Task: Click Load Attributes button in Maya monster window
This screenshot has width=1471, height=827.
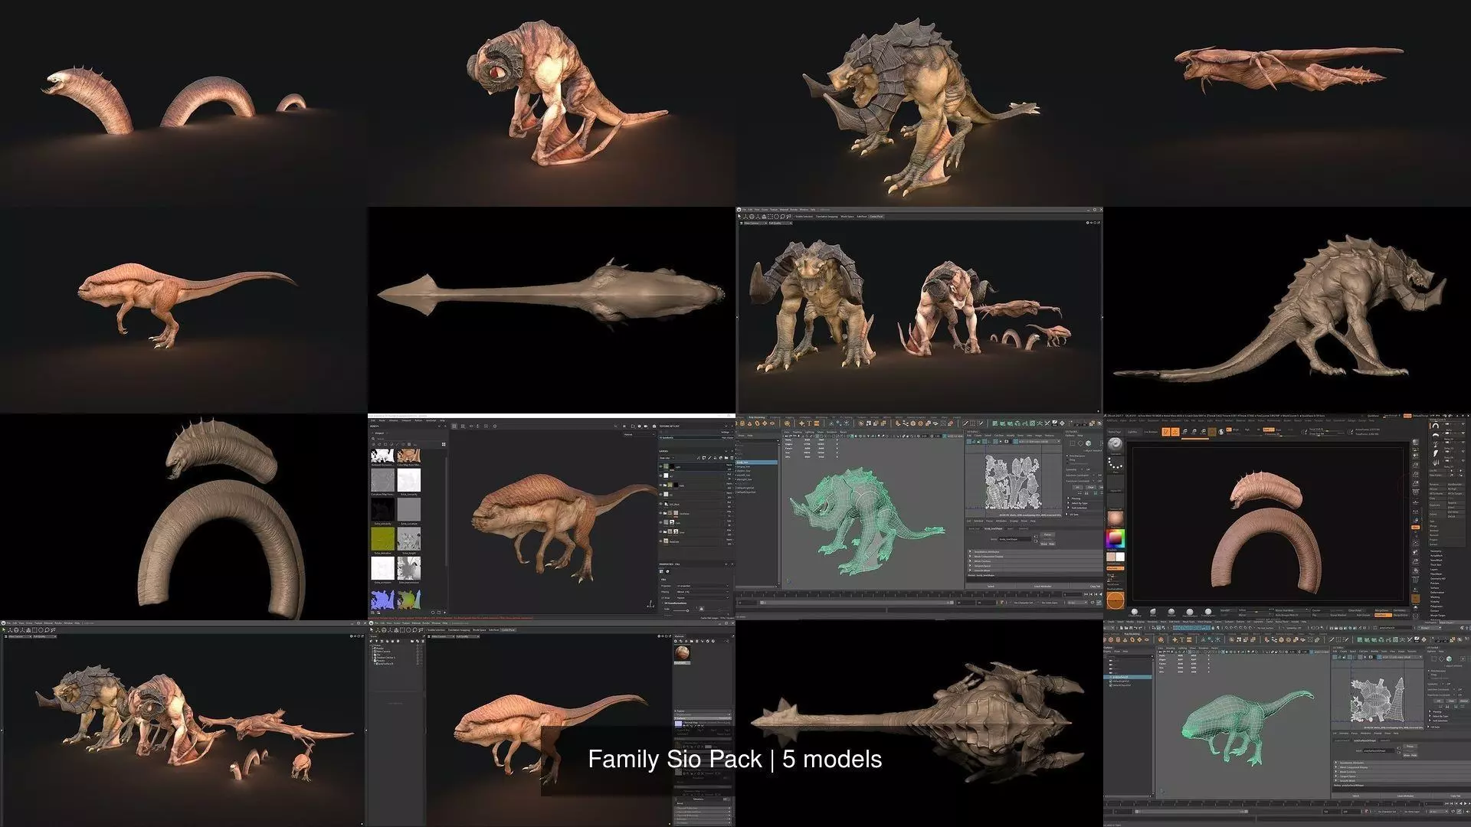Action: click(x=1043, y=587)
